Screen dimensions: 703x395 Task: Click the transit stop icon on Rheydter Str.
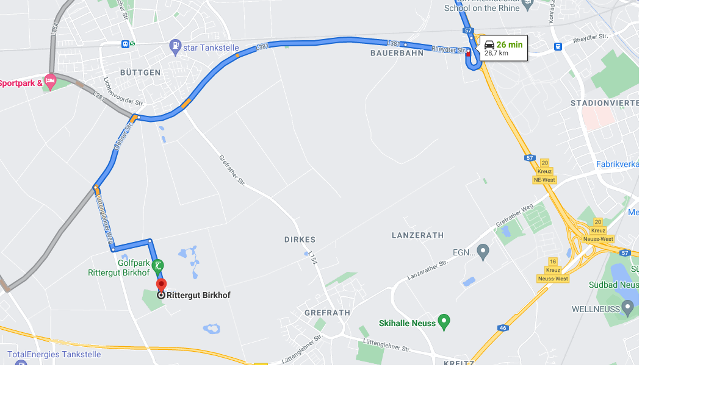(558, 46)
